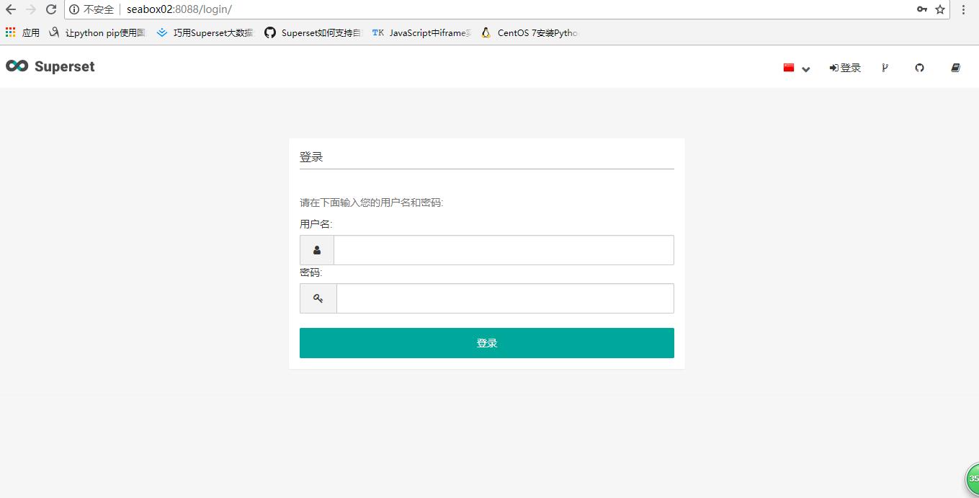Open the code fork icon in navbar
The image size is (979, 498).
[x=885, y=68]
